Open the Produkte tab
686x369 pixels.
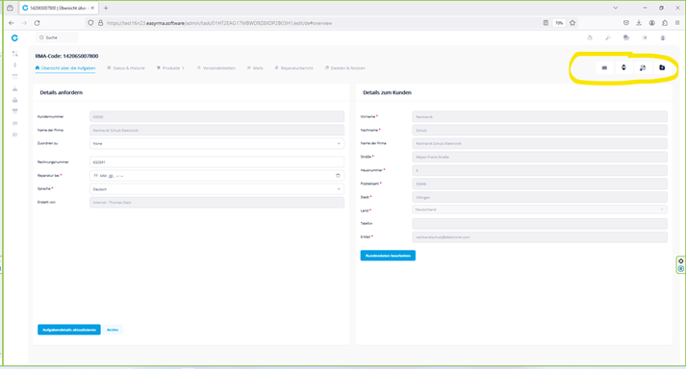coord(170,68)
